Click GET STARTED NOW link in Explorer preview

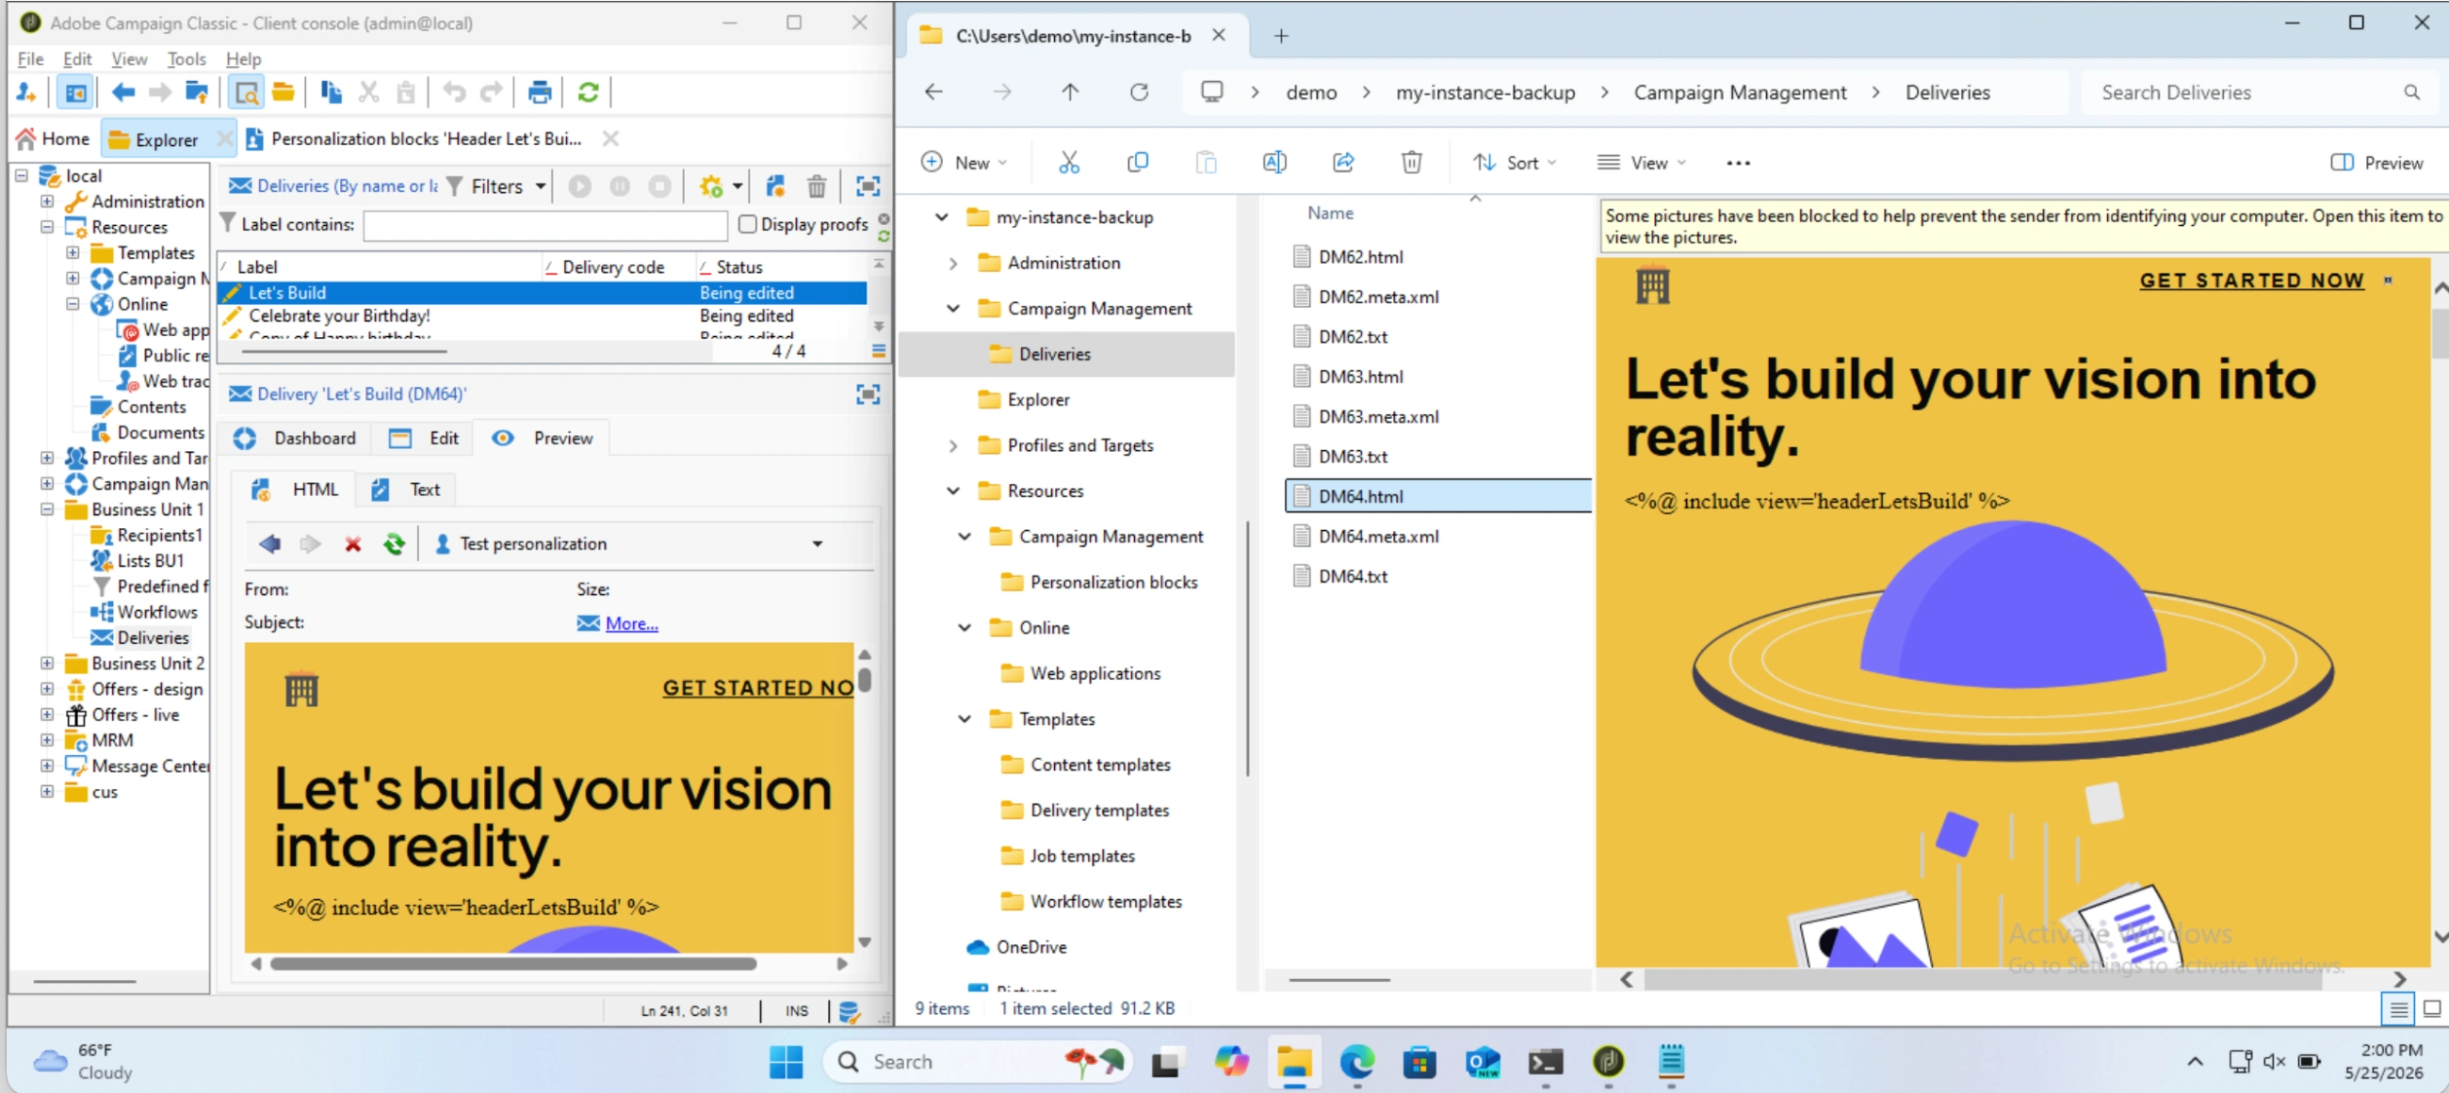tap(2251, 281)
